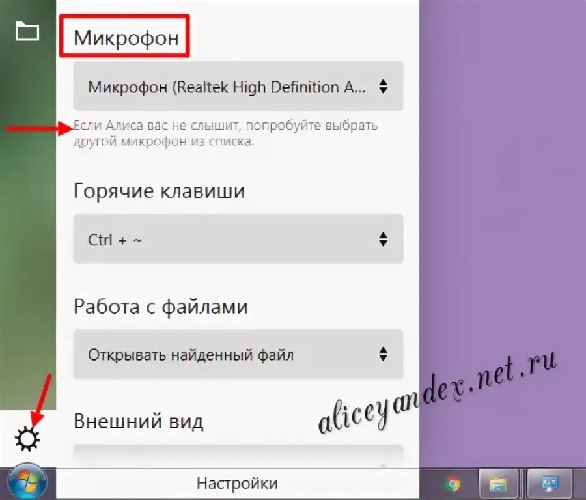Open Windows Explorer from the taskbar
The image size is (586, 500).
tap(498, 484)
